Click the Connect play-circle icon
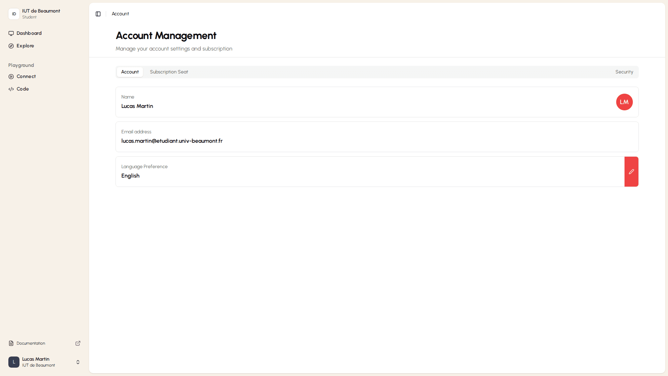This screenshot has height=376, width=668. point(11,77)
